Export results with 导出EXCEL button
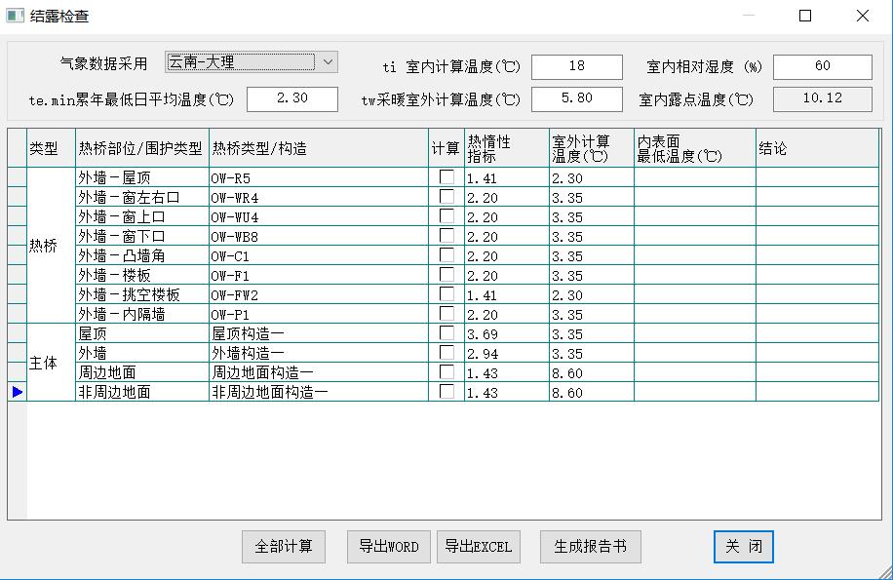The height and width of the screenshot is (580, 893). tap(478, 547)
